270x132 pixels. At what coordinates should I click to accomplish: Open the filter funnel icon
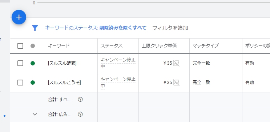tap(35, 28)
